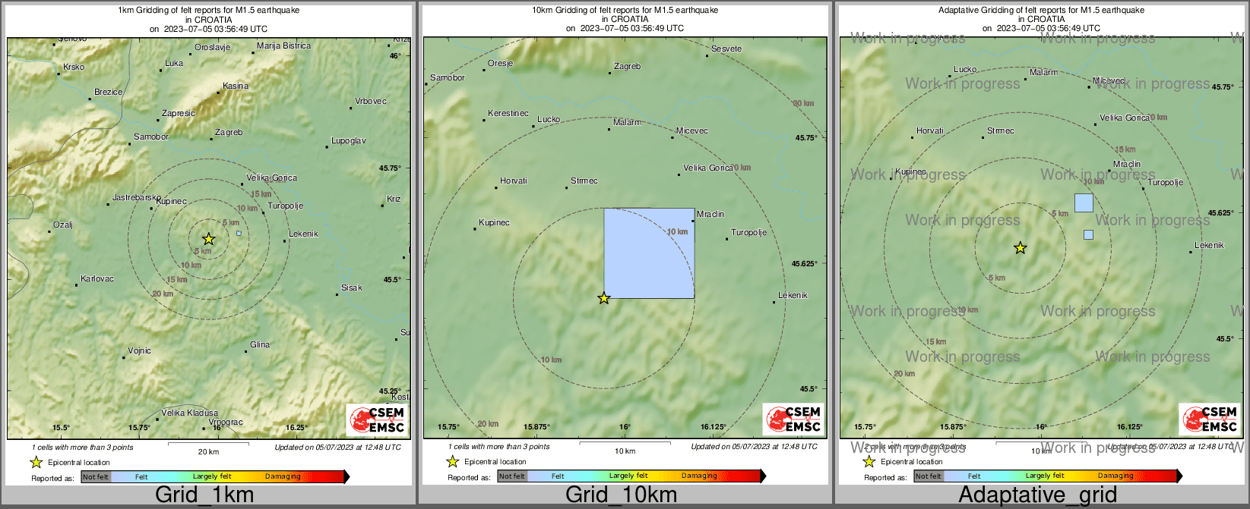Click the legend star icon under the Grid_1km map

(x=36, y=462)
